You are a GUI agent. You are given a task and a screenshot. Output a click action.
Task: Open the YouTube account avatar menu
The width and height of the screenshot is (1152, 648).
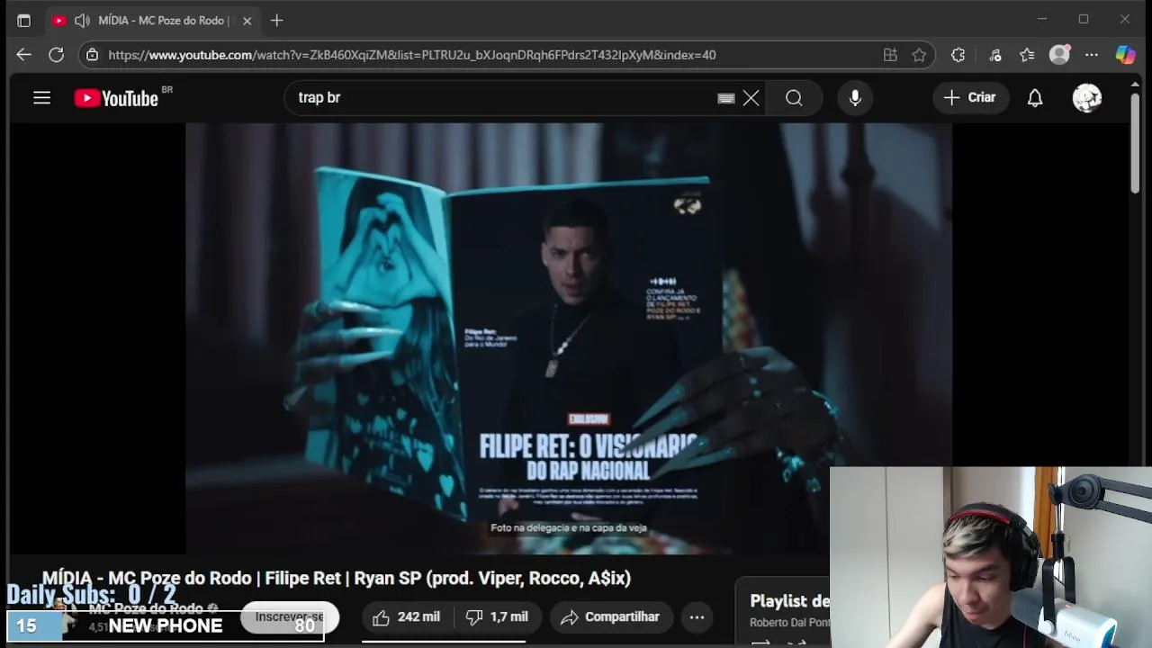click(1087, 97)
